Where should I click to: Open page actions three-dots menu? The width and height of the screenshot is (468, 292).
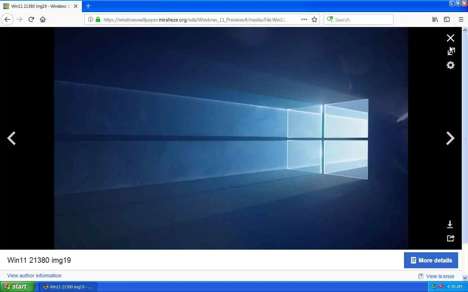(304, 20)
